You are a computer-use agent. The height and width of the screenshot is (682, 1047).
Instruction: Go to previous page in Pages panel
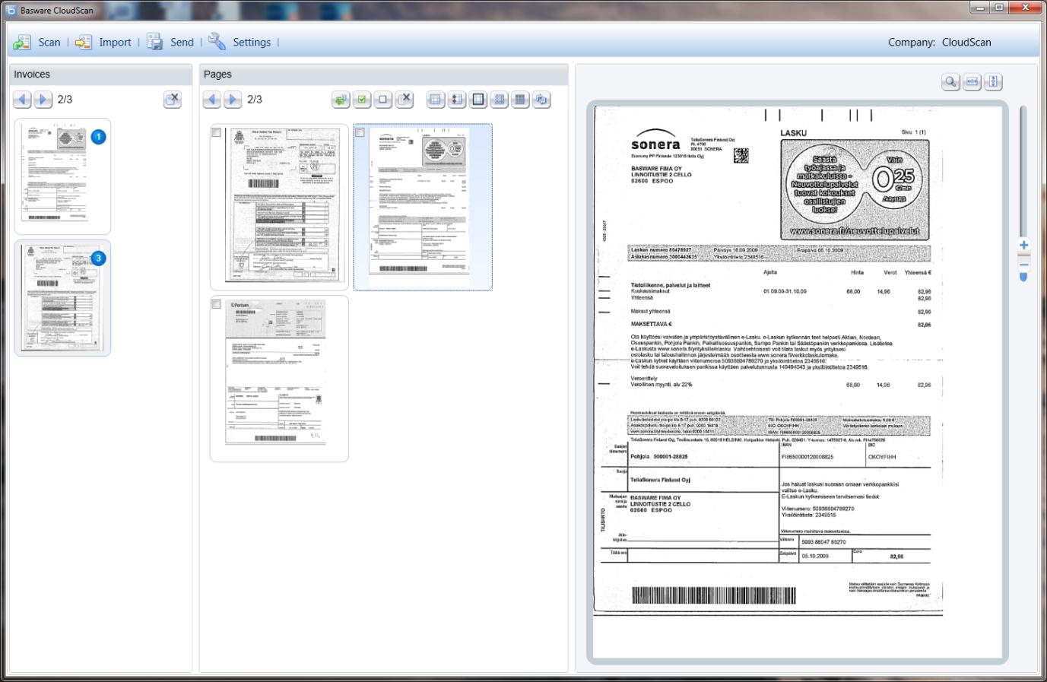point(212,100)
